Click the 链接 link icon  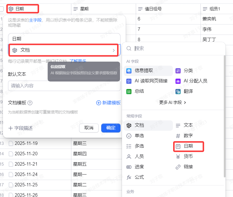[x=178, y=167]
